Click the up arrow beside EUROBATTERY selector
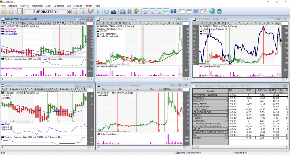 click(69, 10)
